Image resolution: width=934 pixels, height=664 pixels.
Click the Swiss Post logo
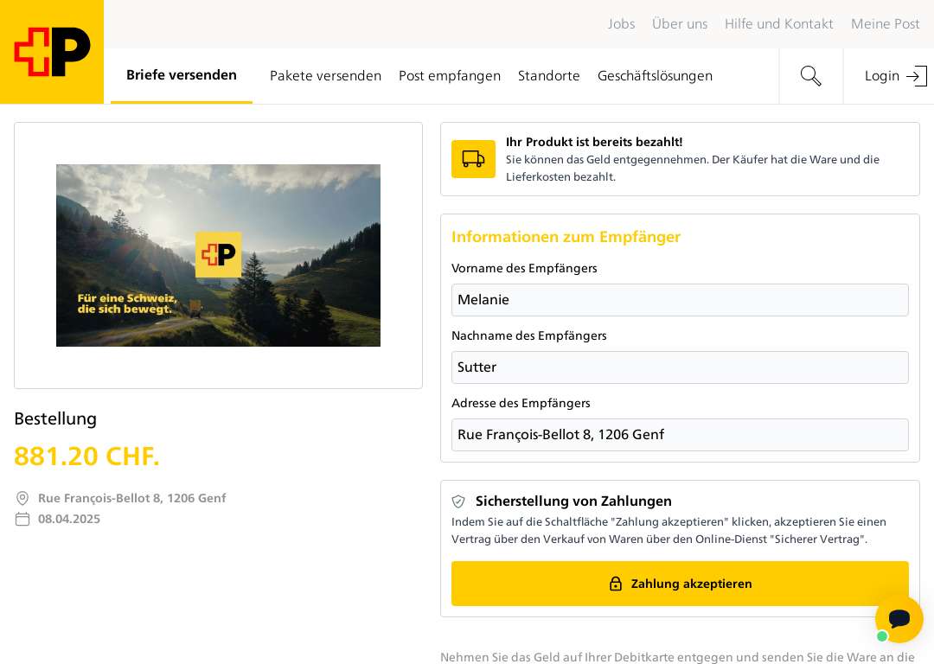(x=52, y=52)
